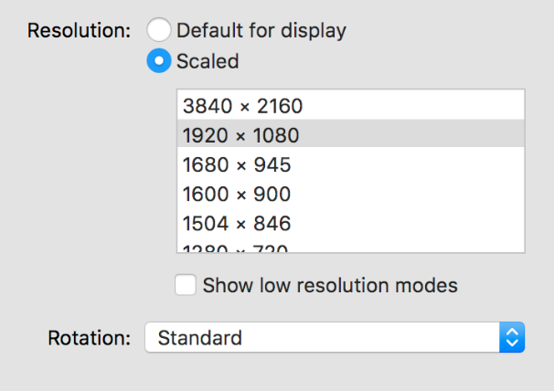Click the "Default for display" label text
The height and width of the screenshot is (391, 554).
coord(261,30)
